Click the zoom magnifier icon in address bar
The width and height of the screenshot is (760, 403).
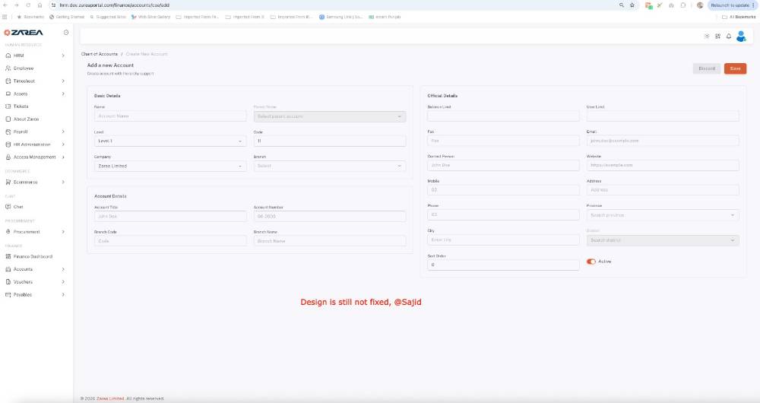point(622,5)
